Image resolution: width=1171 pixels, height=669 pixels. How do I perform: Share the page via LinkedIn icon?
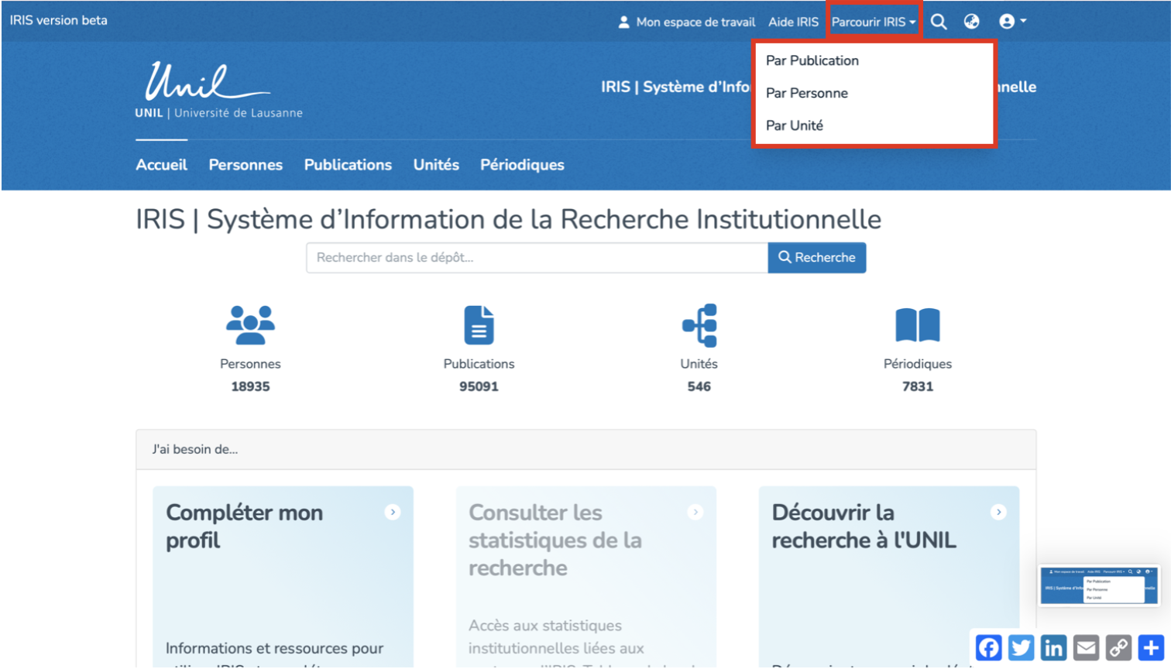1053,647
